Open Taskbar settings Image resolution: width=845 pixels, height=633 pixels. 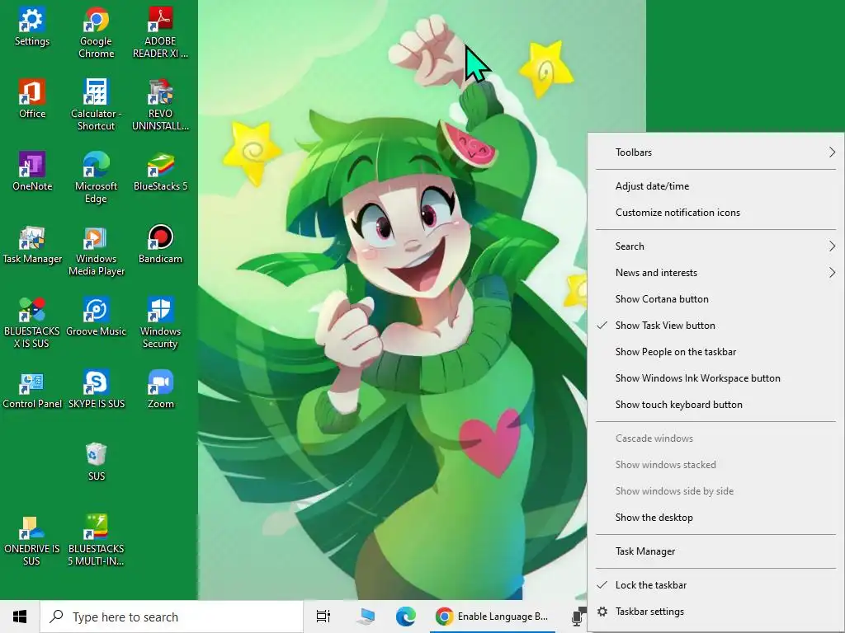(715, 612)
